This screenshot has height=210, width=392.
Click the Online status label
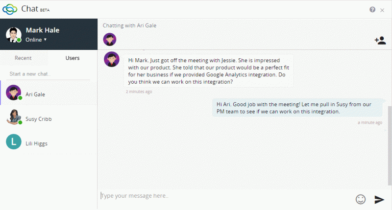(x=33, y=40)
